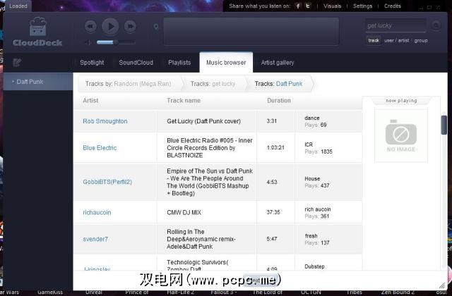The width and height of the screenshot is (452, 296).
Task: Focus the 'get lucky' search field
Action: [x=395, y=25]
